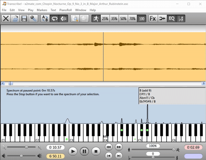206x160 pixels.
Task: Click the sharp symbol at pitch slider
Action: [177, 158]
